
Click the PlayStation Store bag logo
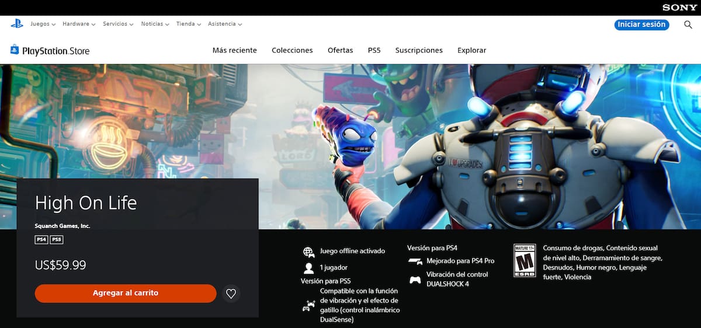tap(15, 50)
